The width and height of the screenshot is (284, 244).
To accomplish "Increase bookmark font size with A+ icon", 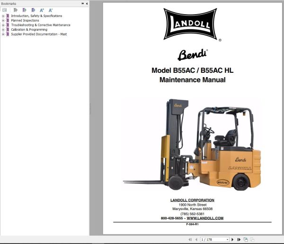I will (x=42, y=10).
